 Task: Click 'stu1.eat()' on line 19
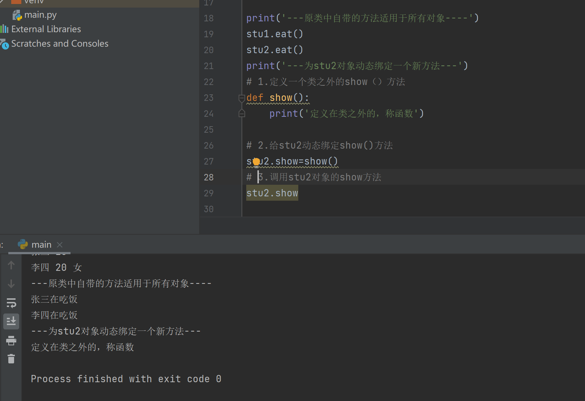275,34
